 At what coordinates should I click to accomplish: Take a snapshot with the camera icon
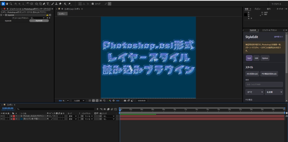click(x=125, y=100)
